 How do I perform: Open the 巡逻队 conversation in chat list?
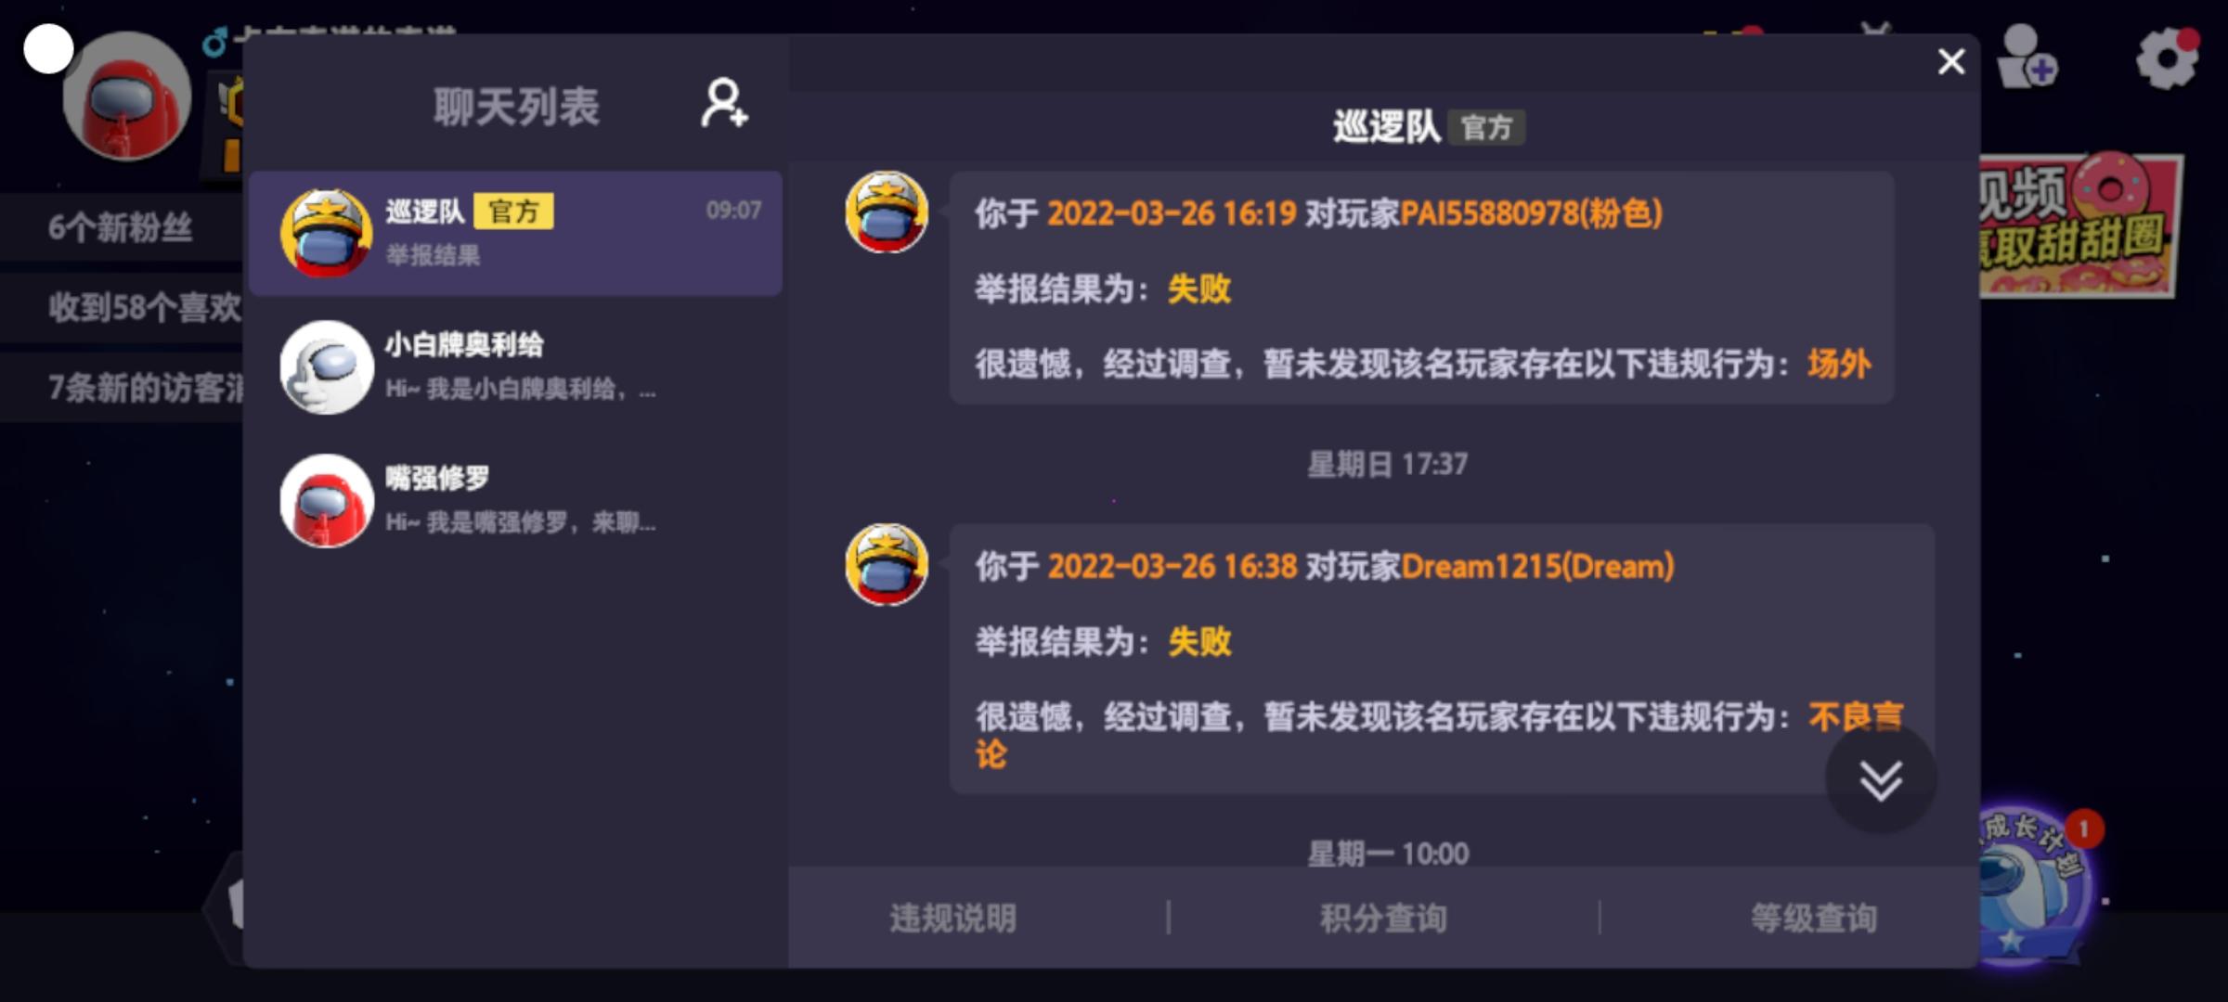point(515,233)
